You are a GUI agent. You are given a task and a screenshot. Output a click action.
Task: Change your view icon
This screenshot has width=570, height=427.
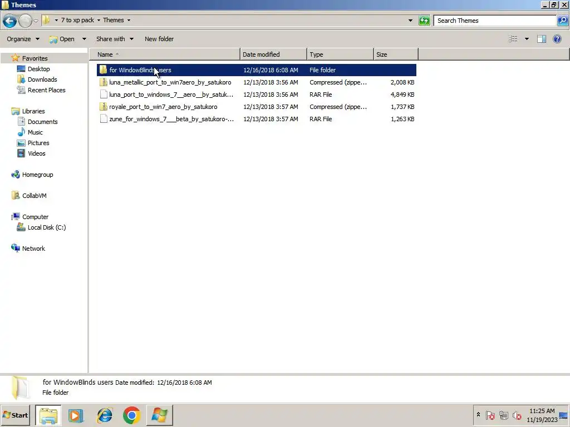tap(513, 39)
